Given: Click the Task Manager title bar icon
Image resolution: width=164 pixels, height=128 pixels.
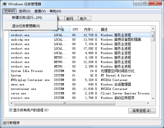Looking at the screenshot, I should pos(4,4).
